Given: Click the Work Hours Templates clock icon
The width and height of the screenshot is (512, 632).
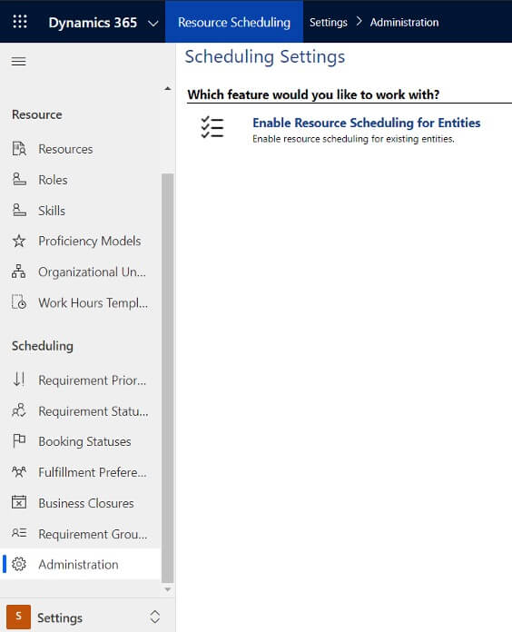Looking at the screenshot, I should click(x=19, y=302).
